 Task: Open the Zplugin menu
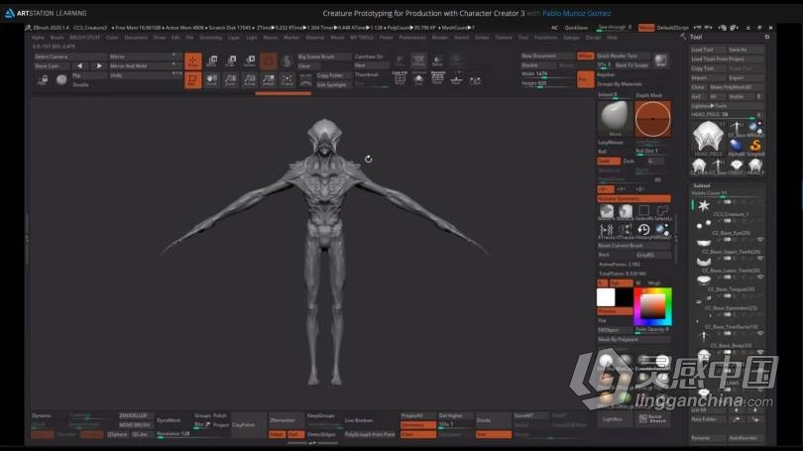(571, 38)
